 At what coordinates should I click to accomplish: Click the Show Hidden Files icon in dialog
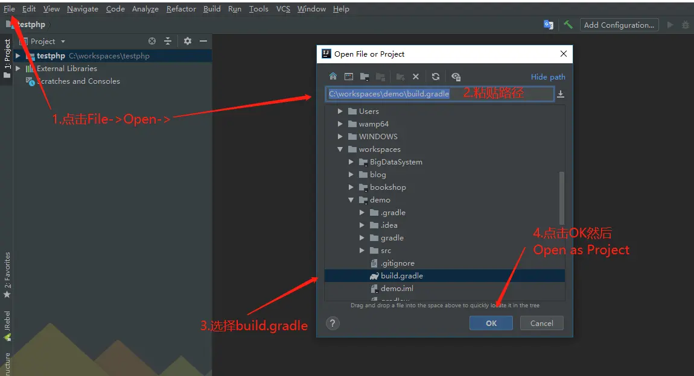coord(456,77)
